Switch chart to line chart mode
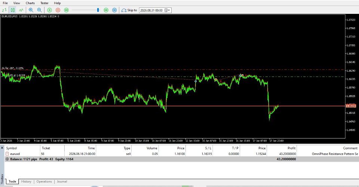 (x=21, y=10)
